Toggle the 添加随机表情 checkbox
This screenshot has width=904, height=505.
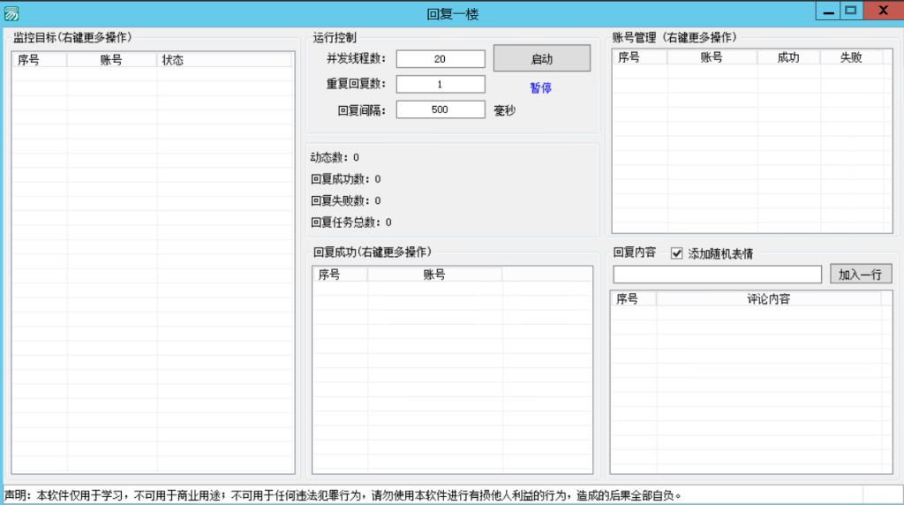pos(677,253)
